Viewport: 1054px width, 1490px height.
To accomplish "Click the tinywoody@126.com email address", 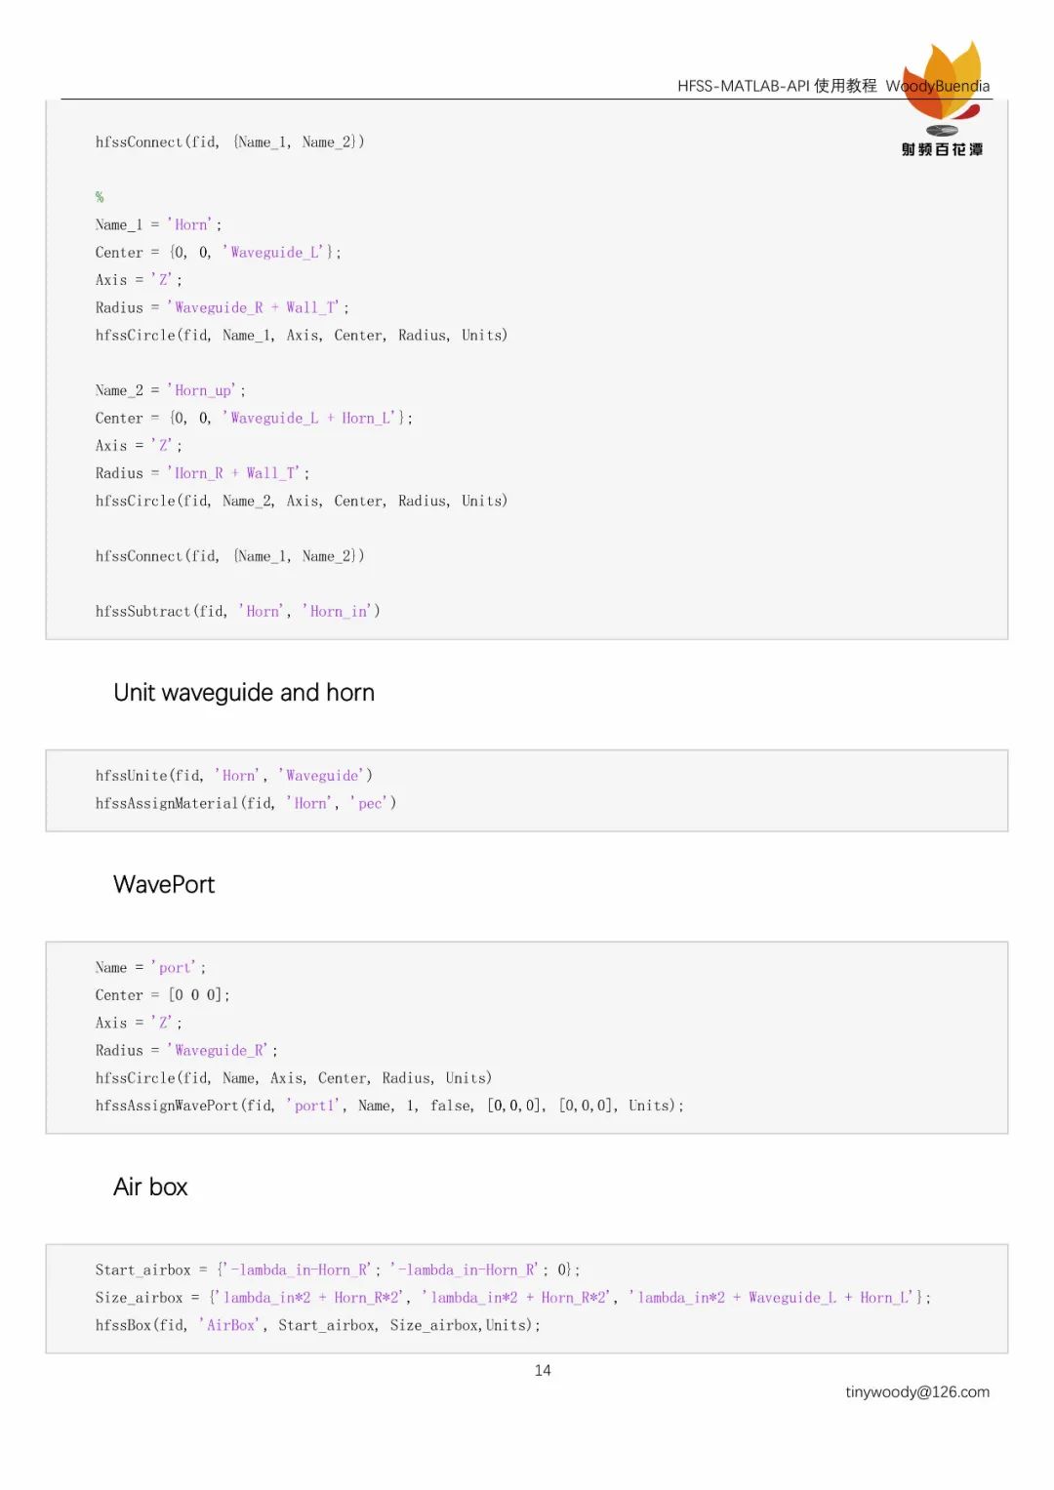I will [x=916, y=1391].
